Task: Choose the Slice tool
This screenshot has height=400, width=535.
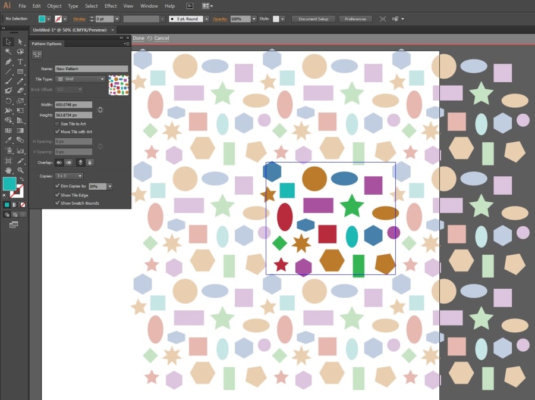Action: (x=20, y=161)
